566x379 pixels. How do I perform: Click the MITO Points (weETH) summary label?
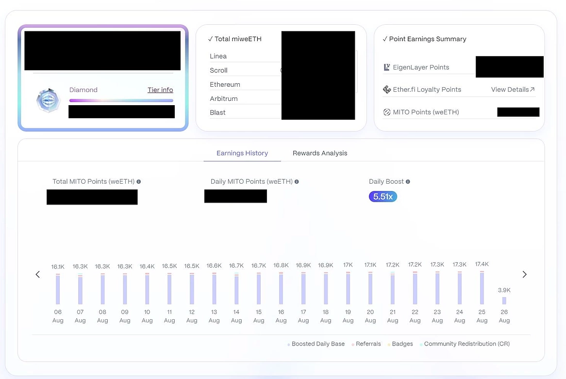[426, 112]
